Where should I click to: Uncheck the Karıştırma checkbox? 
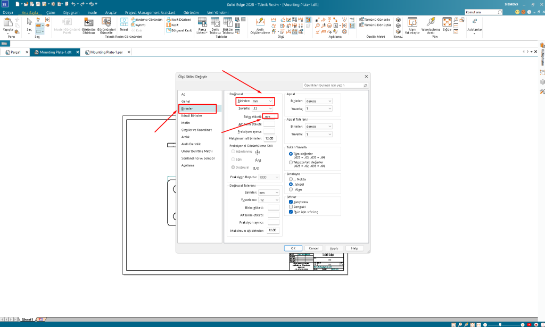pyautogui.click(x=291, y=202)
